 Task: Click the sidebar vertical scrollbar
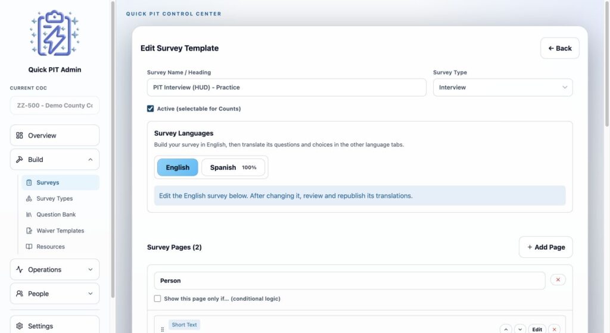click(x=113, y=150)
